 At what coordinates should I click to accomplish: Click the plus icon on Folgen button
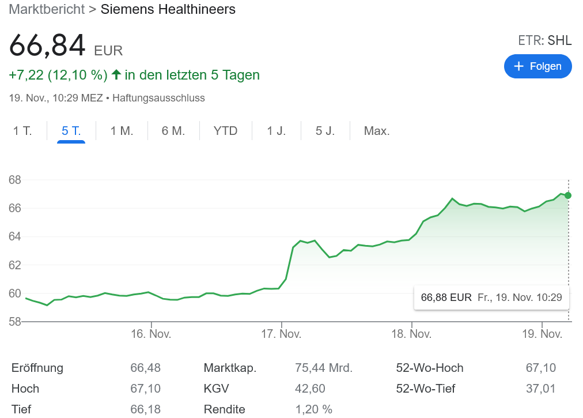click(518, 66)
